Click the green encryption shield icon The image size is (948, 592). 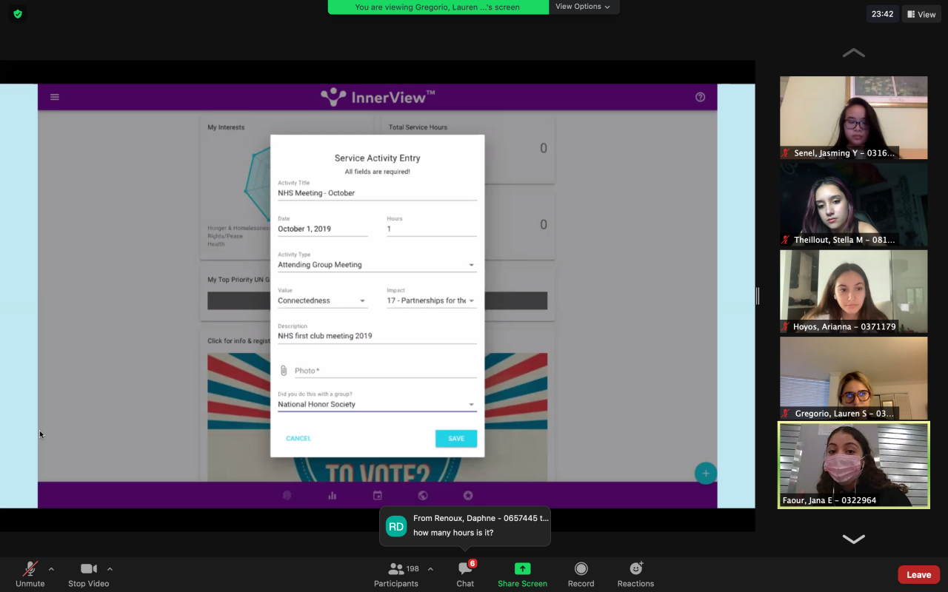18,14
